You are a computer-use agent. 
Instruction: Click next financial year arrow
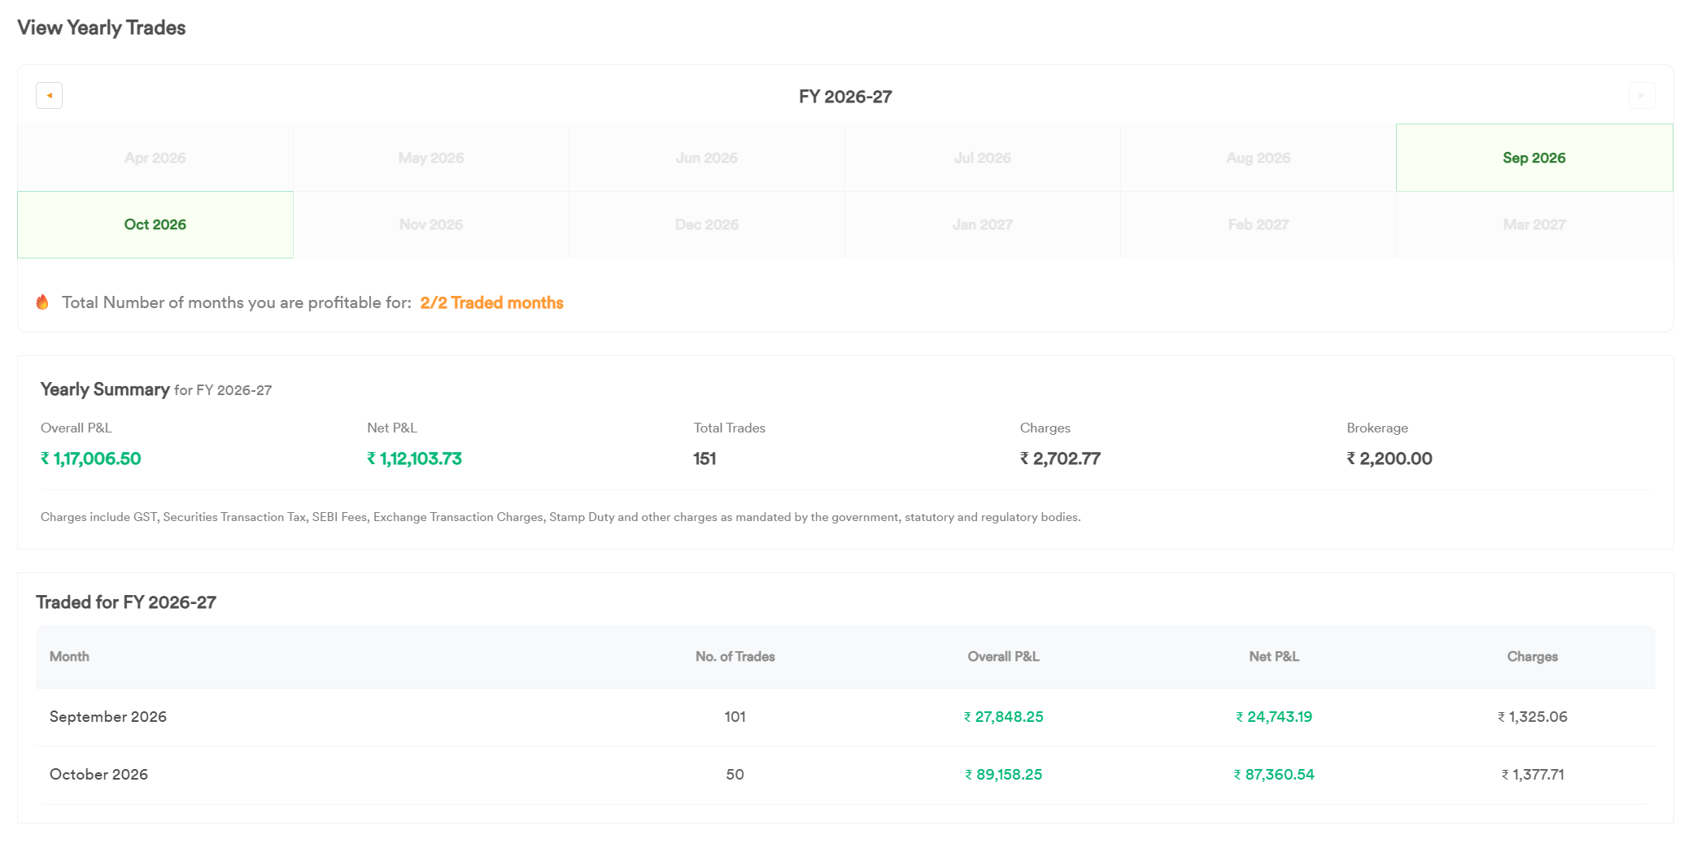click(1642, 96)
